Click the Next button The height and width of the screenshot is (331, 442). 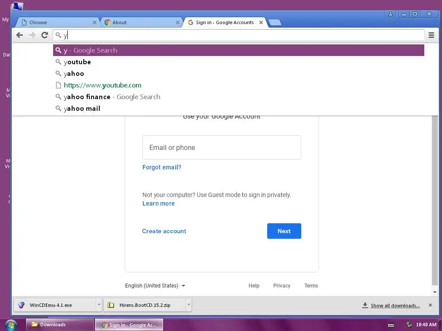284,231
